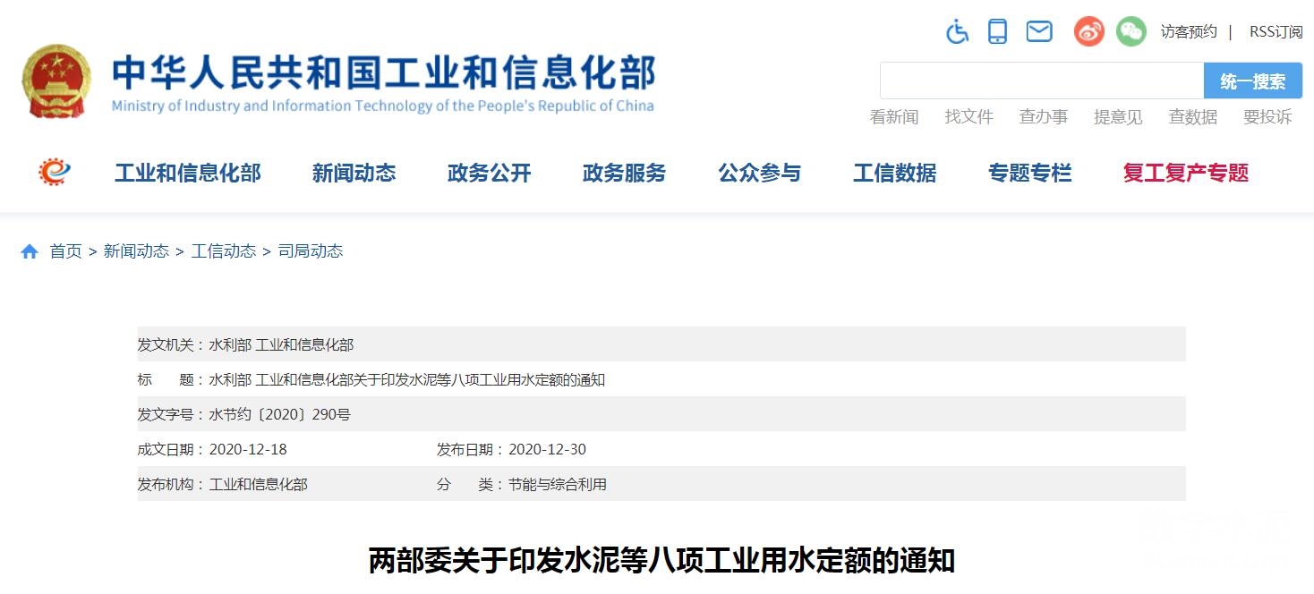The image size is (1314, 594).
Task: Go to 政务服务 menu item
Action: pyautogui.click(x=624, y=173)
